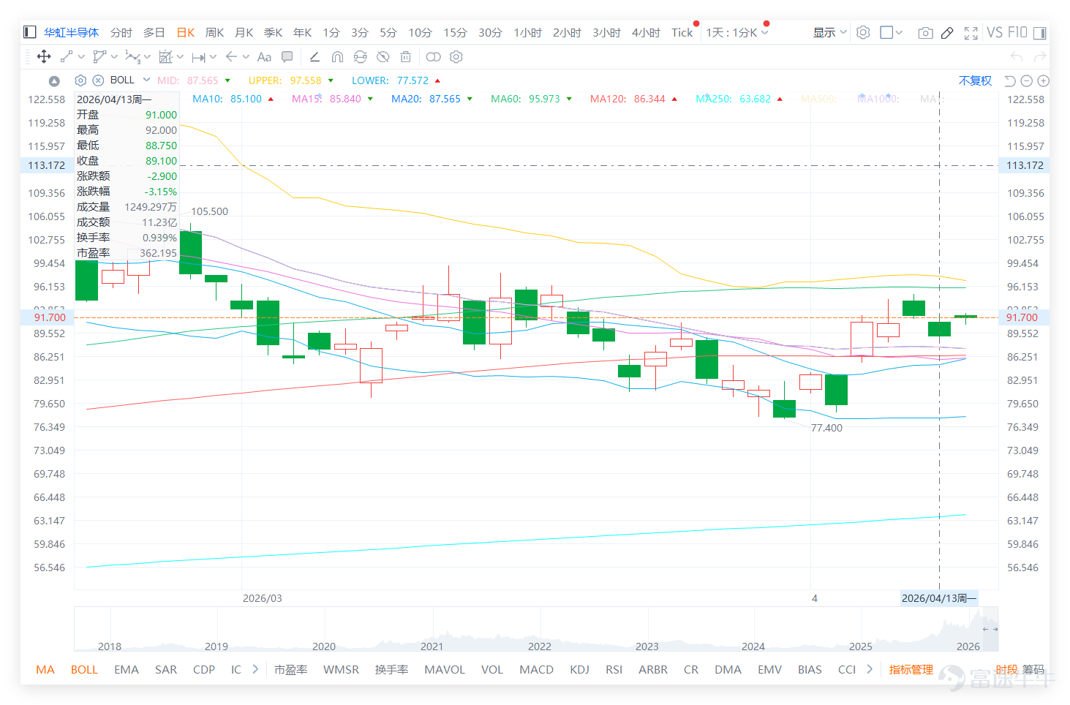1070x705 pixels.
Task: Toggle the RSI sub-indicator
Action: point(614,669)
